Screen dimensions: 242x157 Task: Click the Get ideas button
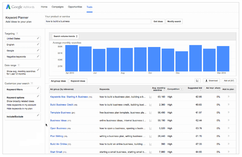point(158,21)
